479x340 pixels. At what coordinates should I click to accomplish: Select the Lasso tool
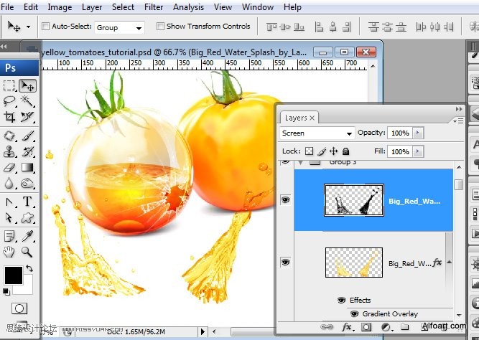9,100
